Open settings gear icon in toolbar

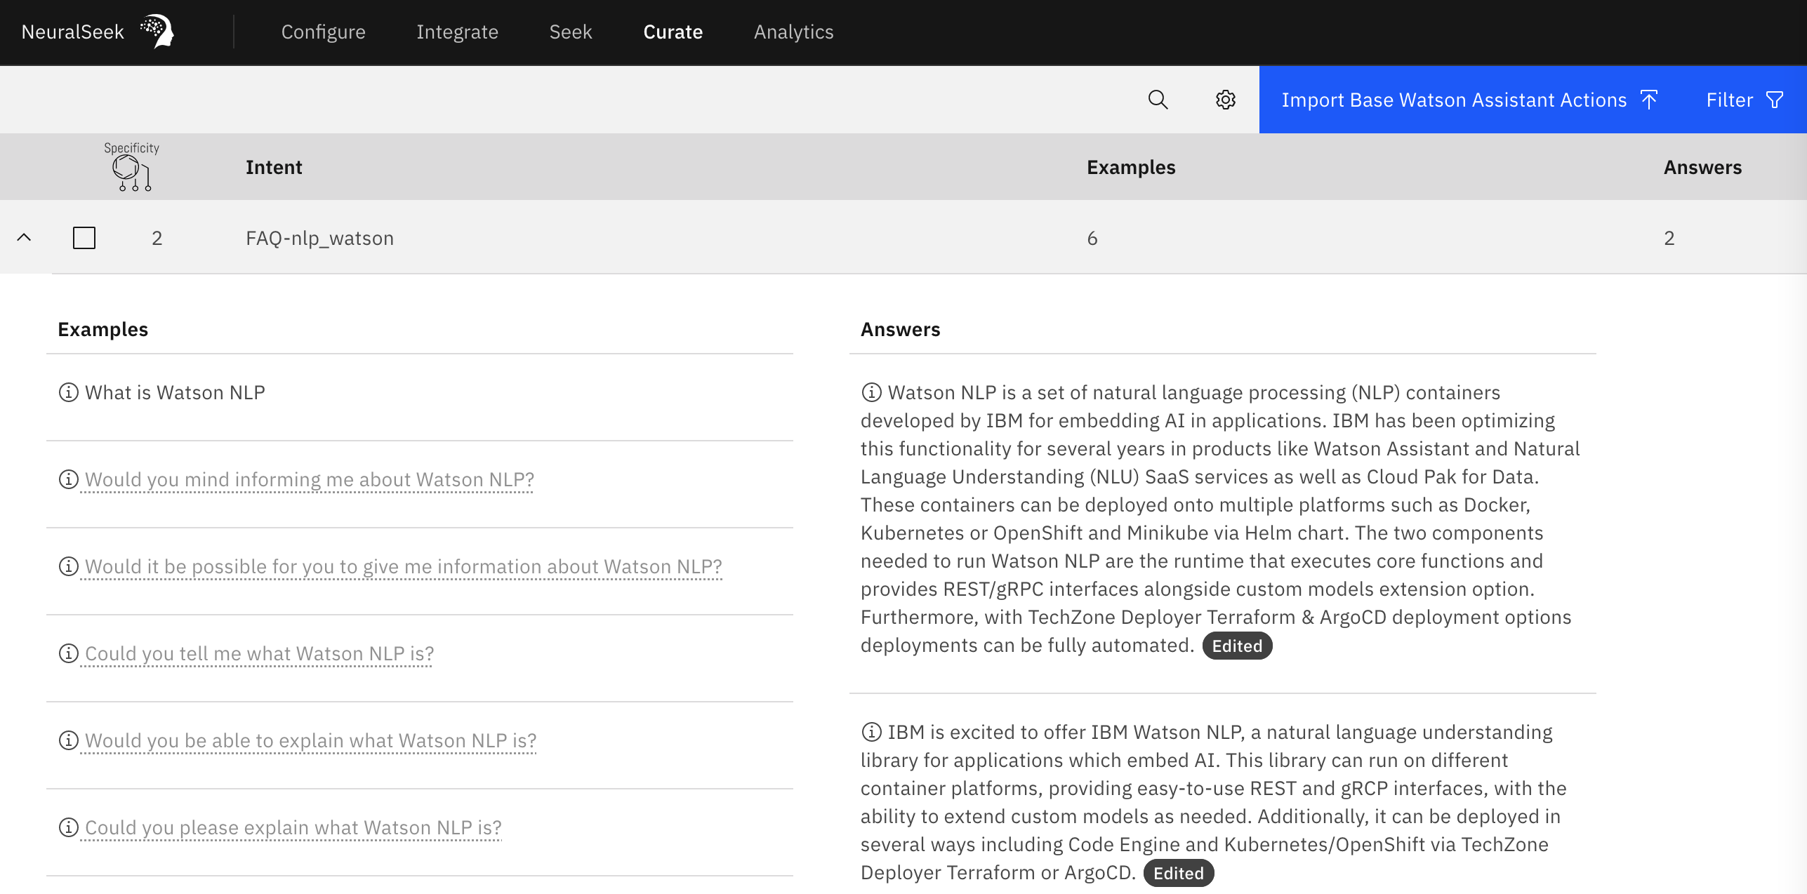[x=1225, y=100]
